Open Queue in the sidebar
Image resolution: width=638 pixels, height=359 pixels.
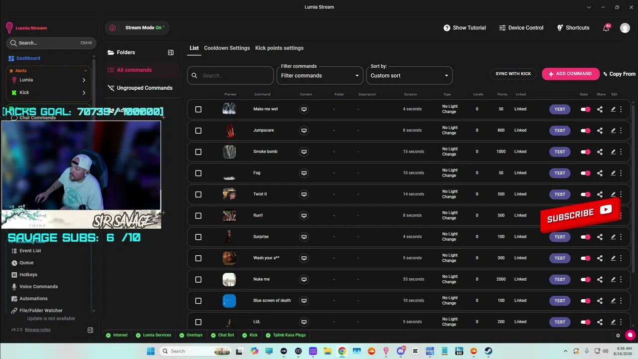[x=26, y=263]
